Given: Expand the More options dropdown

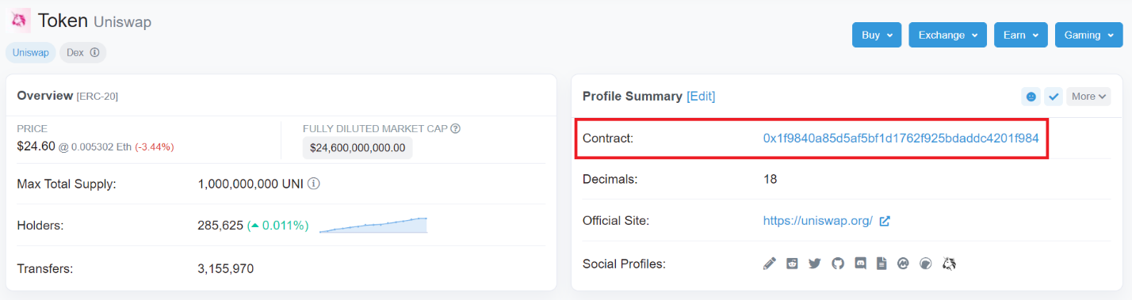Looking at the screenshot, I should pos(1088,97).
